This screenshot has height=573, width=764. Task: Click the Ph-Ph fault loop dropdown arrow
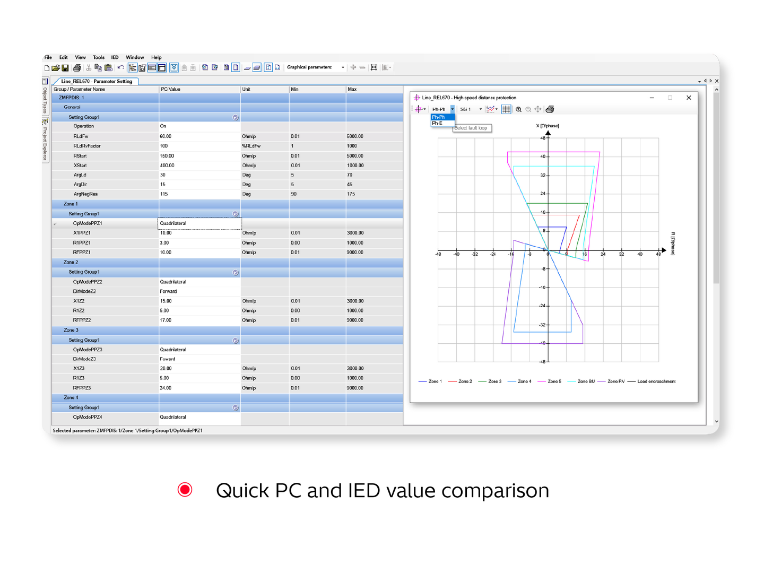(x=453, y=109)
